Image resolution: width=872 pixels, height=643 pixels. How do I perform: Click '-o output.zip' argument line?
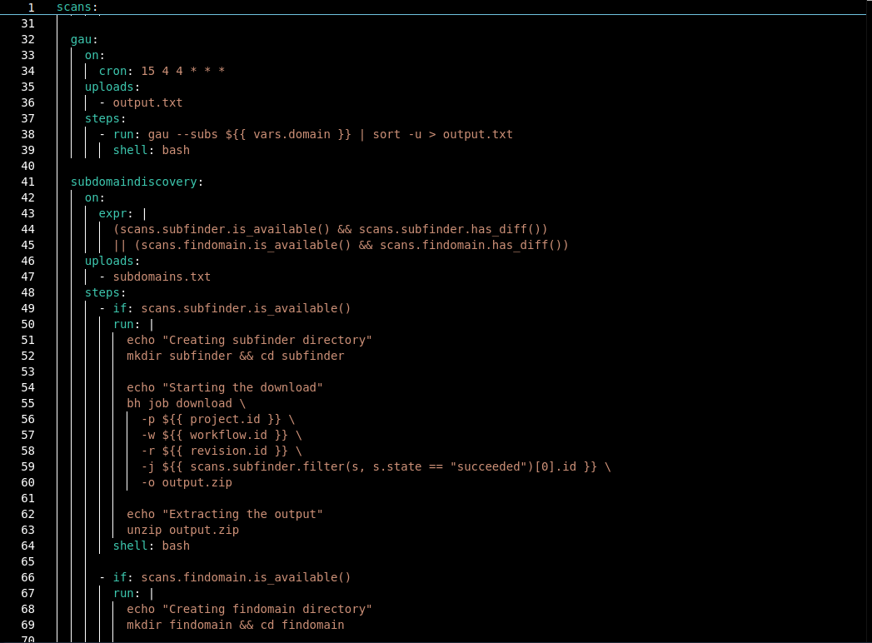tap(187, 483)
